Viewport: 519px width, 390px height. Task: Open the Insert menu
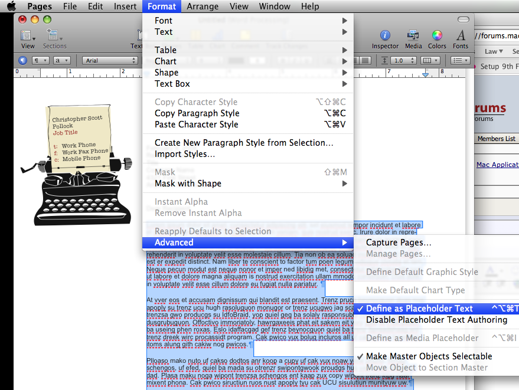tap(125, 6)
